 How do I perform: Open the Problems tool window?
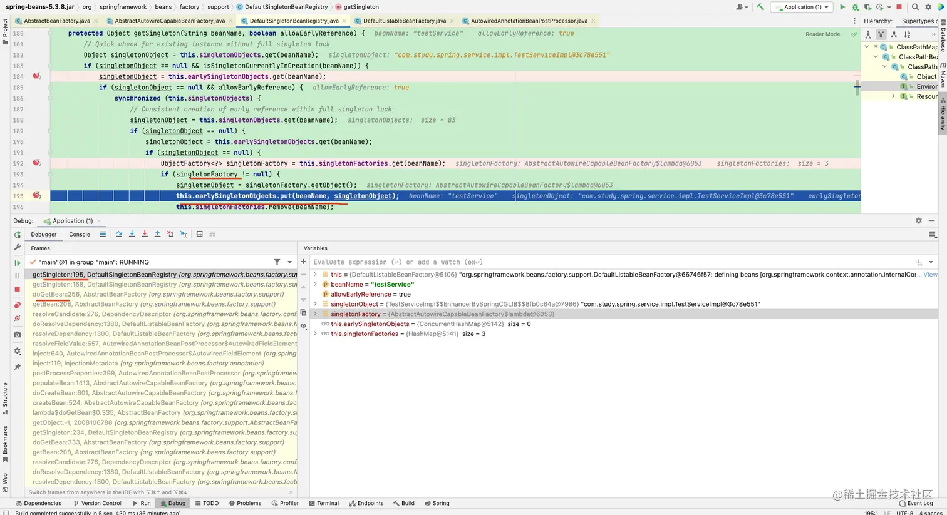pyautogui.click(x=245, y=503)
